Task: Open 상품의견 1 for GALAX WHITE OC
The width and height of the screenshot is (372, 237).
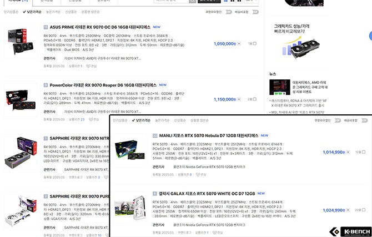Action: pyautogui.click(x=202, y=233)
